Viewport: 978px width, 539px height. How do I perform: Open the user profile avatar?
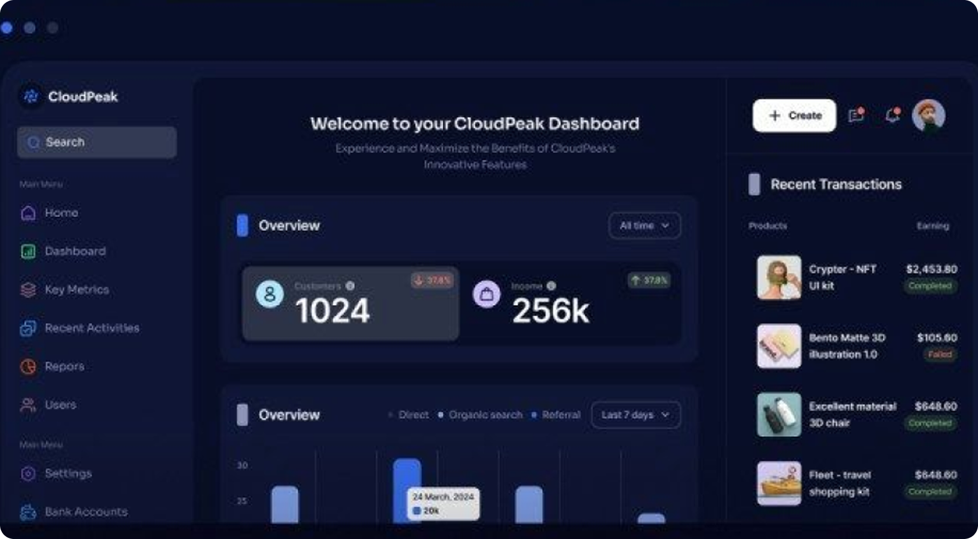point(928,116)
